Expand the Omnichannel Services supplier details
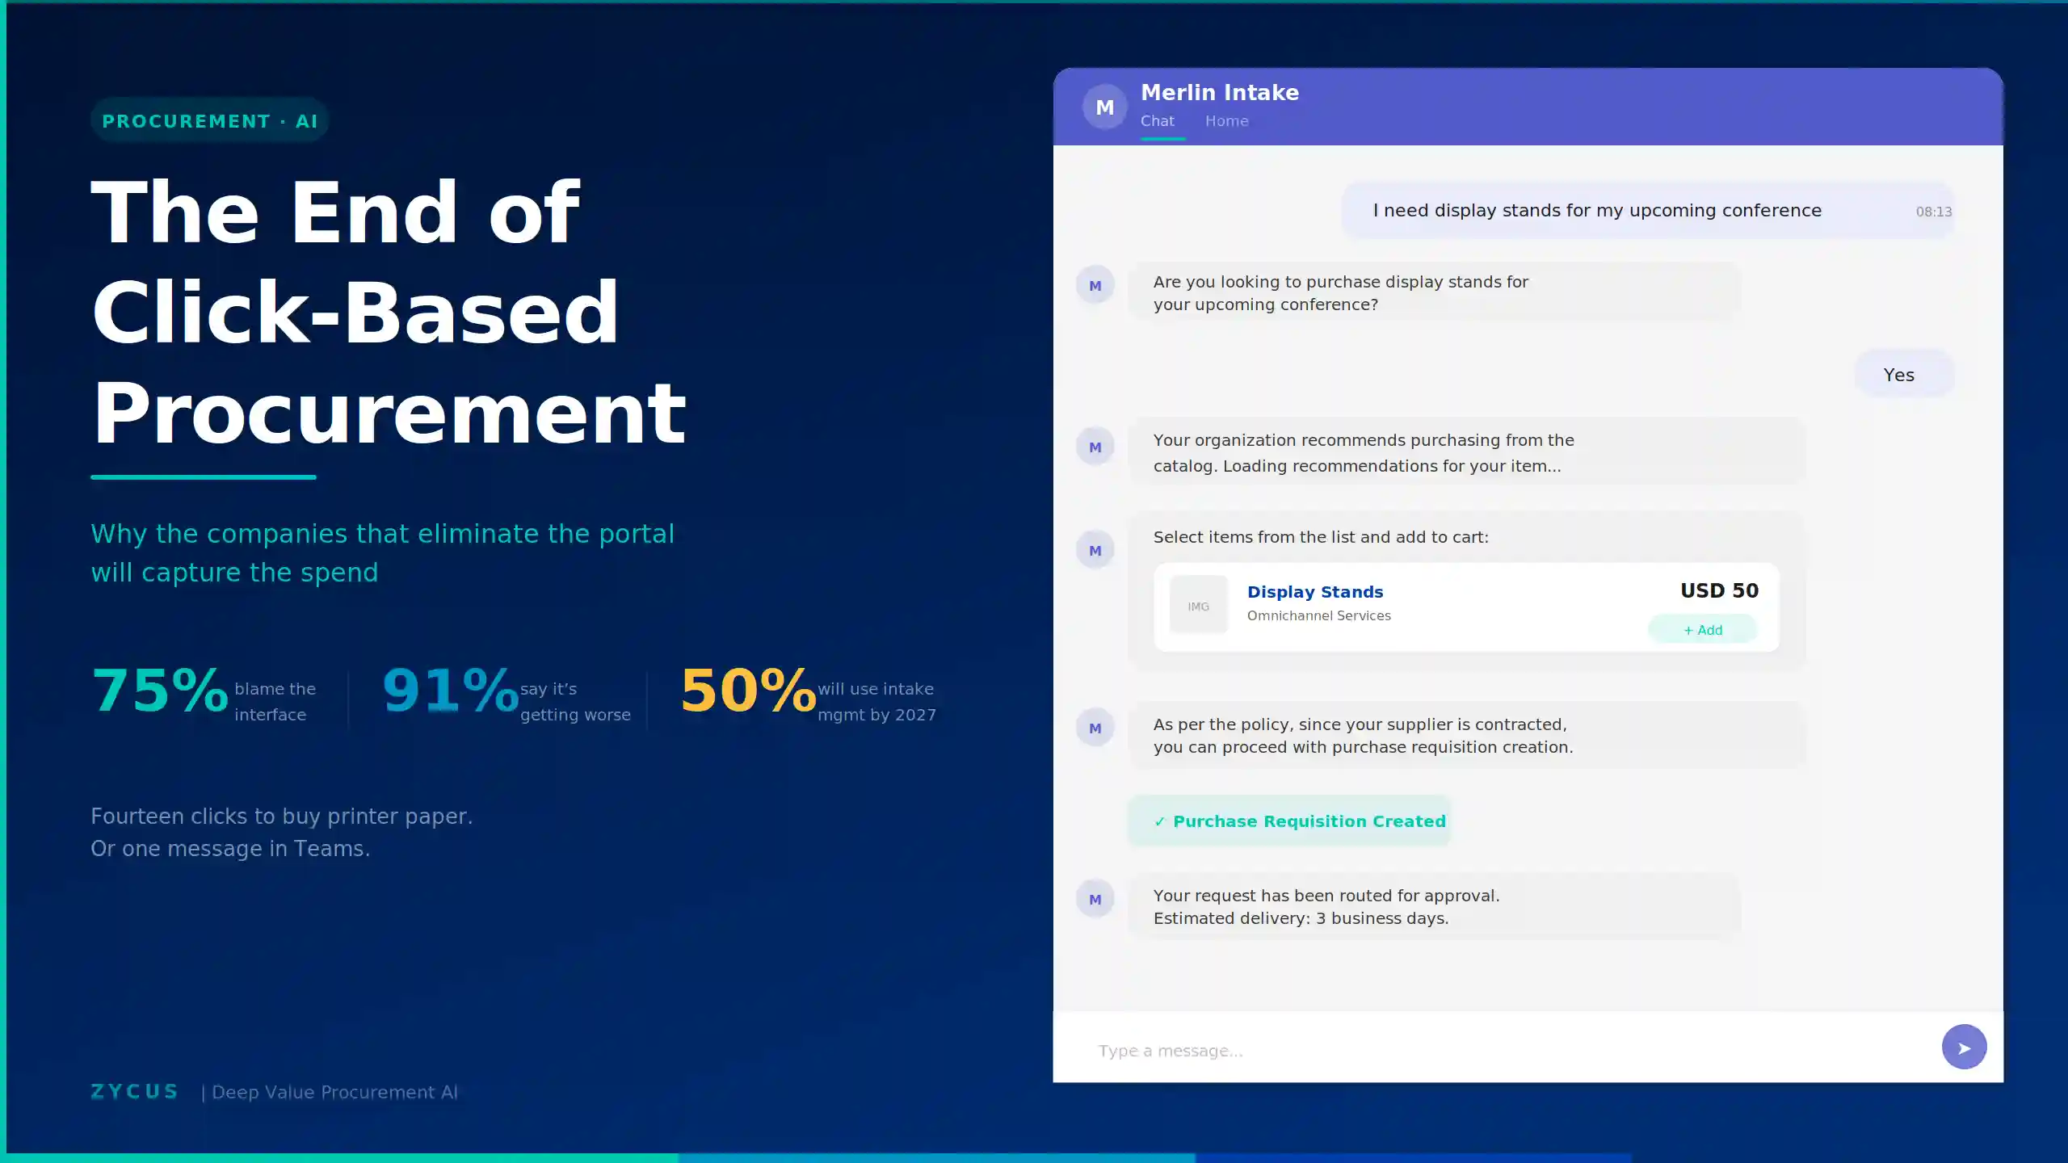Image resolution: width=2068 pixels, height=1163 pixels. click(x=1318, y=615)
